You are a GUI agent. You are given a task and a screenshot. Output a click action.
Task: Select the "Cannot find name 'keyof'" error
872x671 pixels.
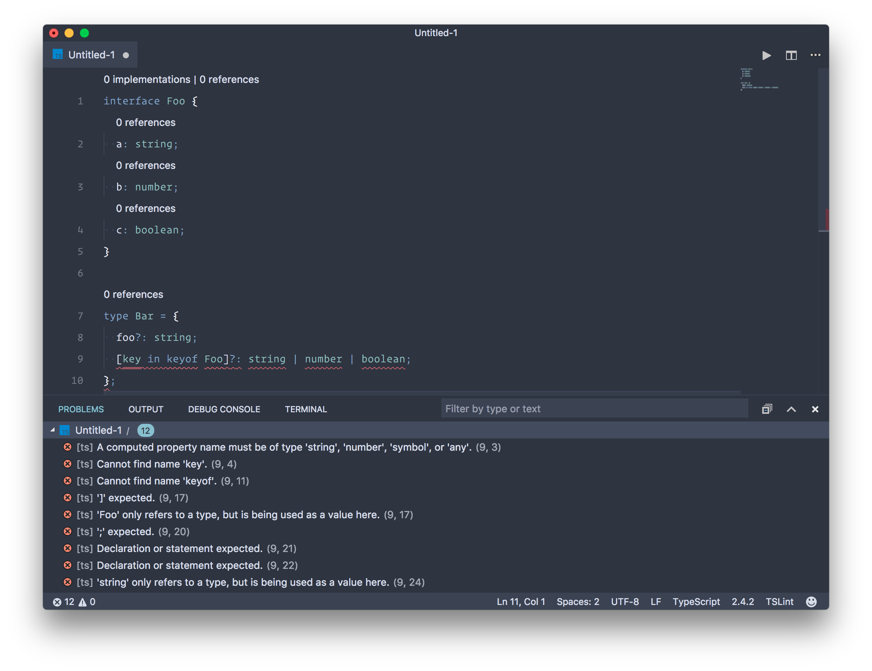pos(157,481)
